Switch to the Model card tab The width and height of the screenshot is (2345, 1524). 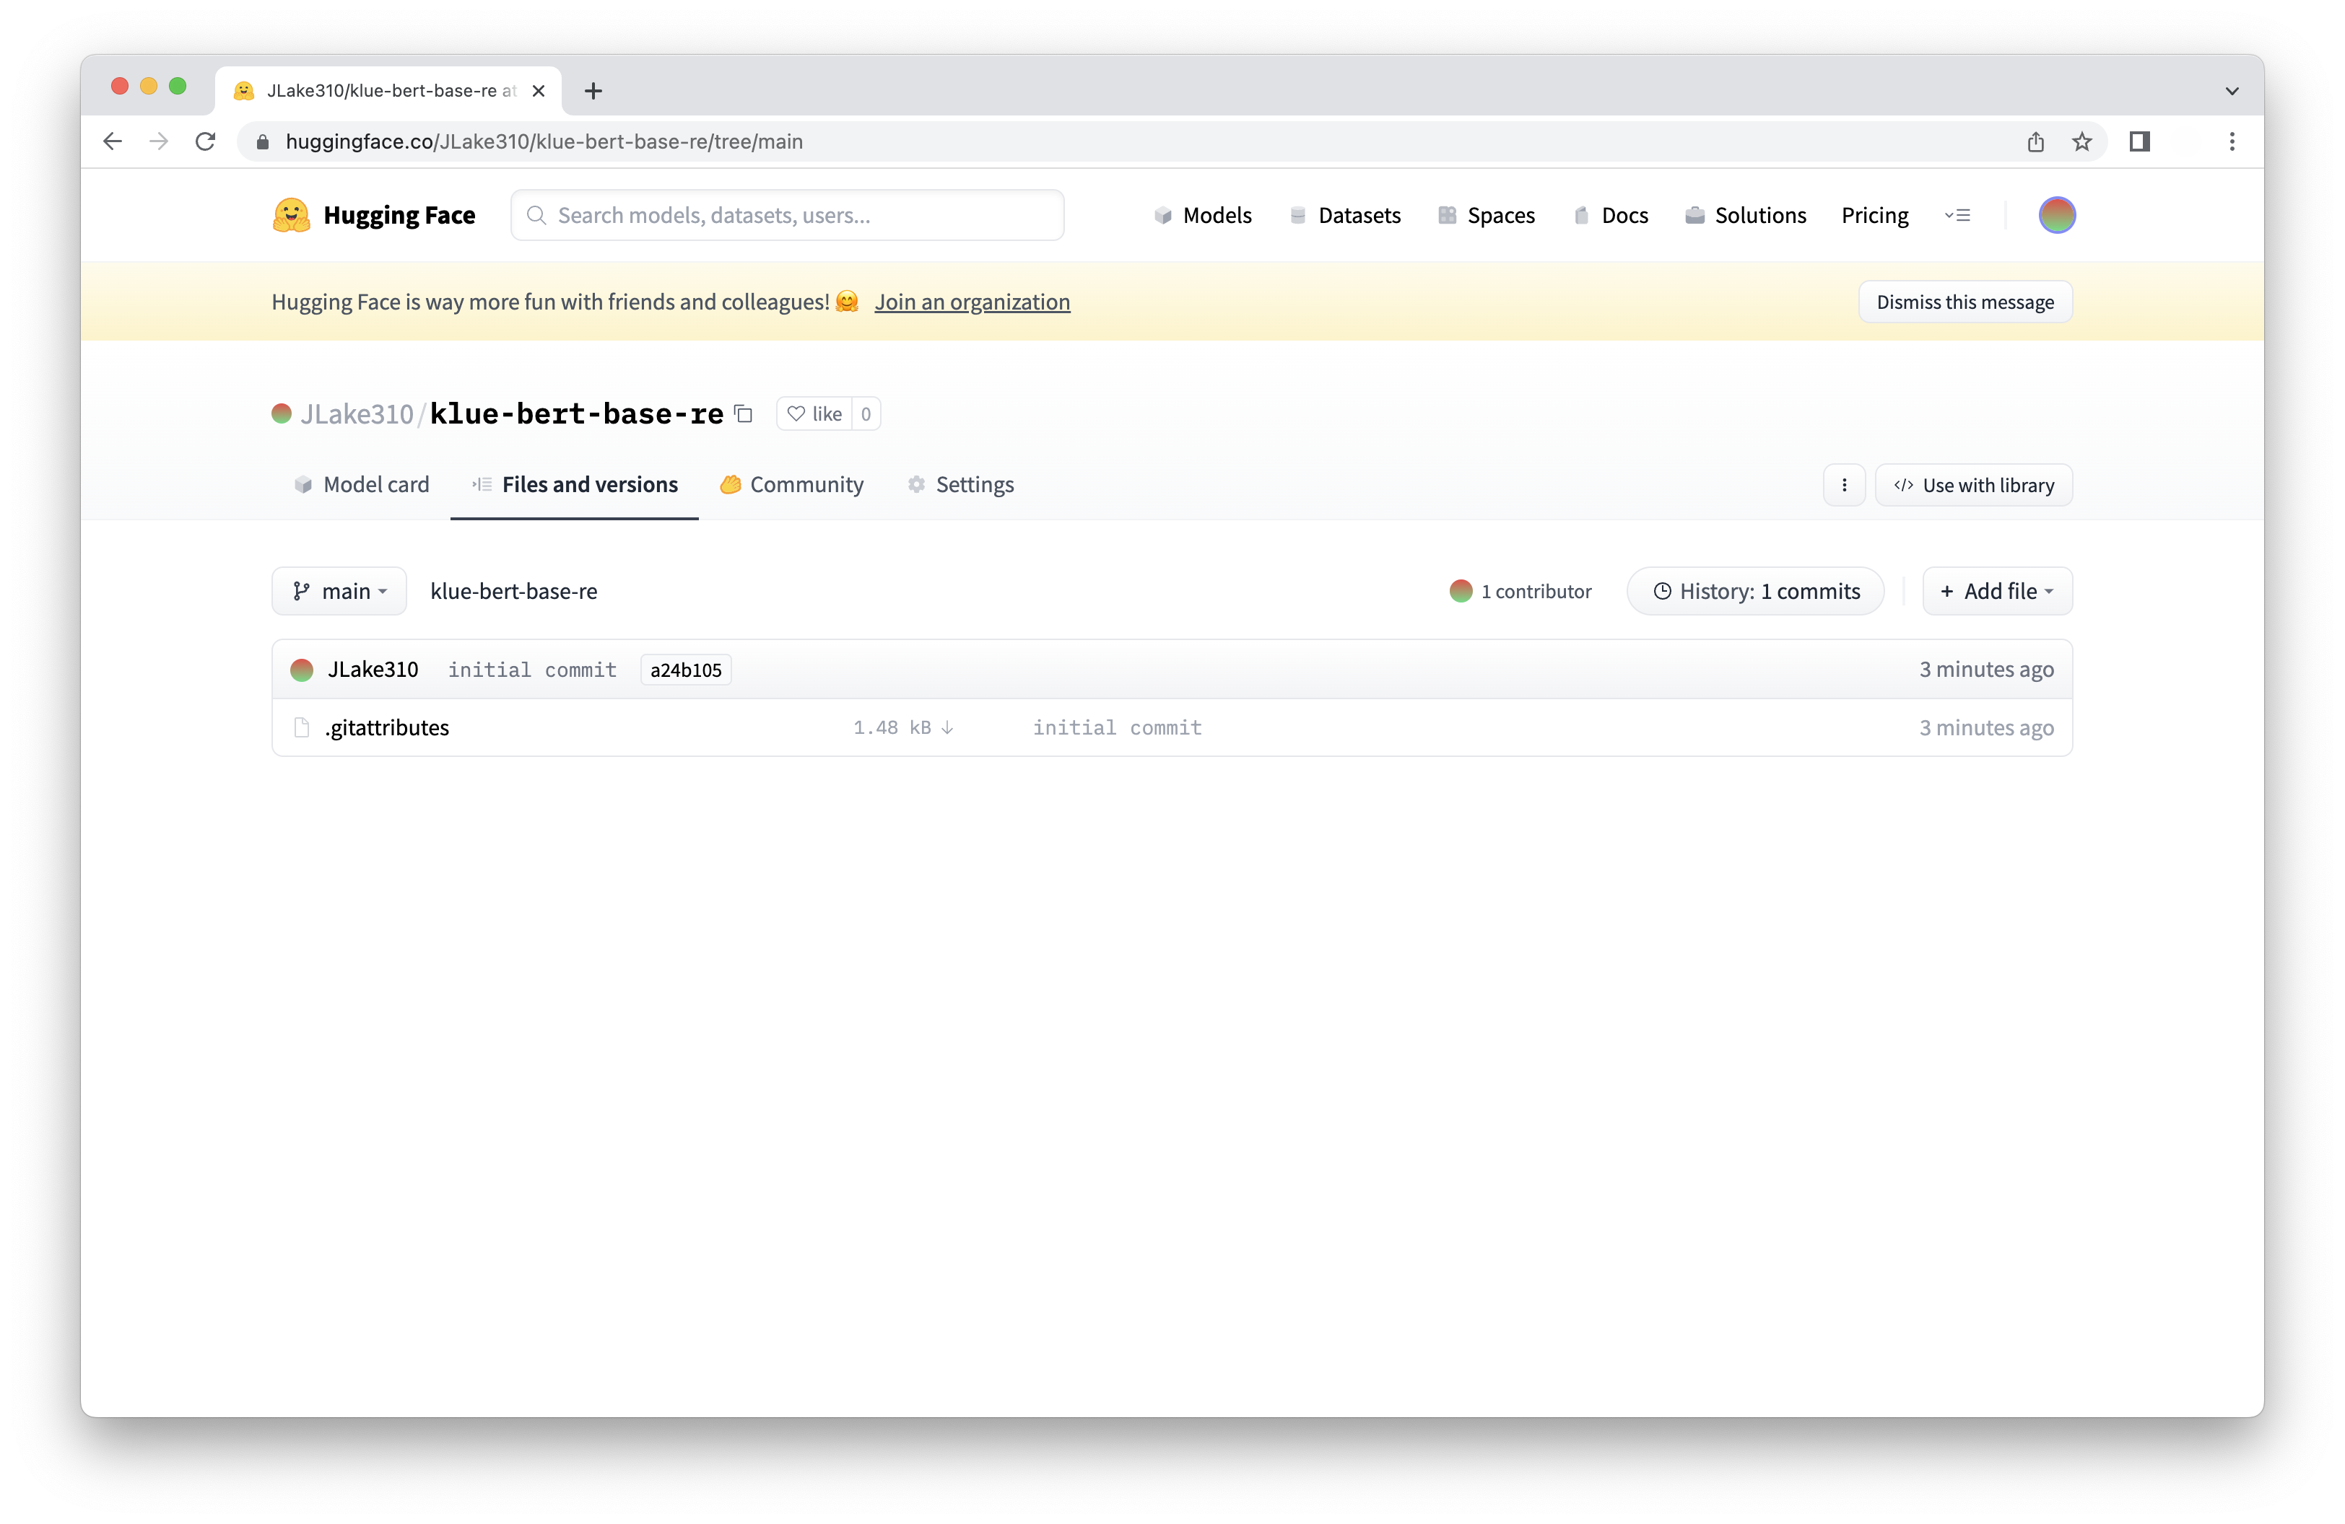tap(362, 484)
